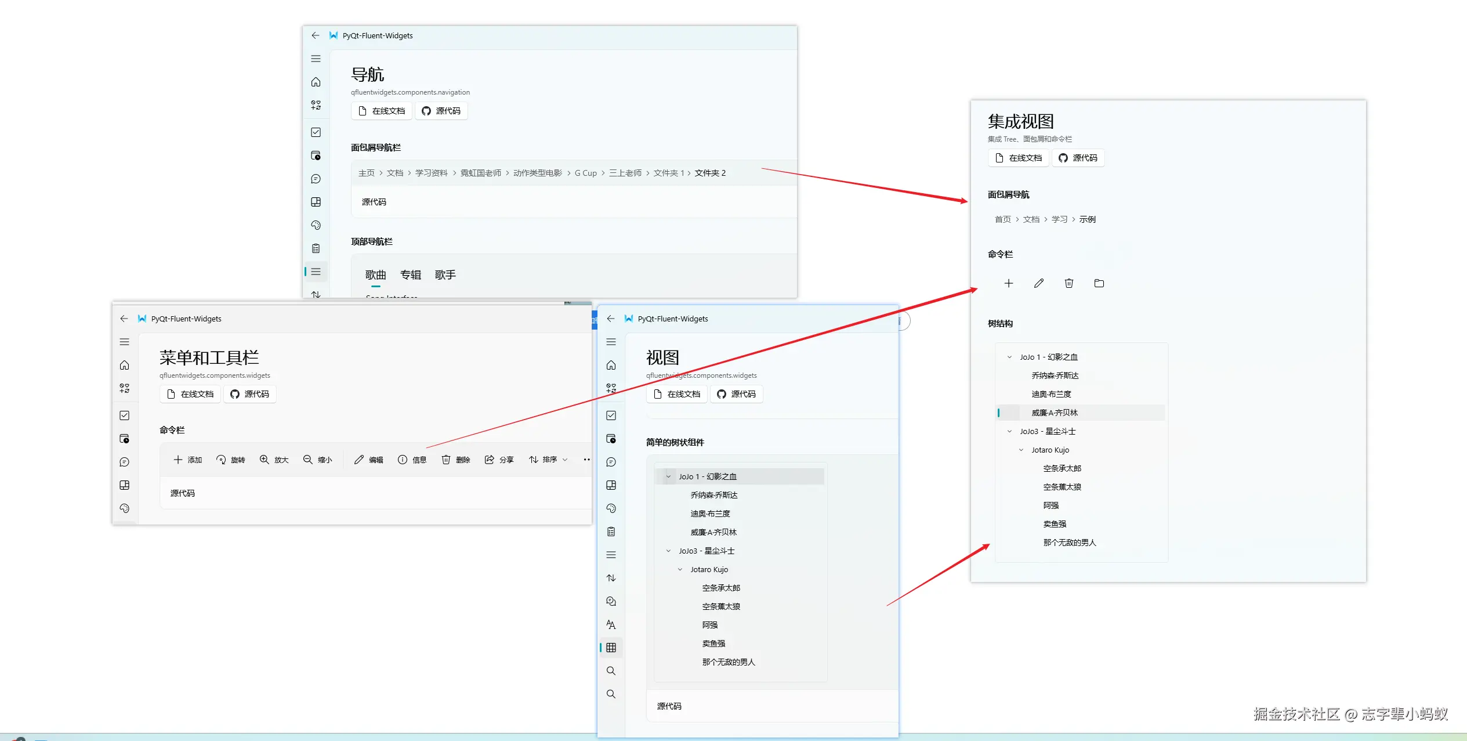
Task: Click the 放大 zoom-in command button
Action: point(274,460)
